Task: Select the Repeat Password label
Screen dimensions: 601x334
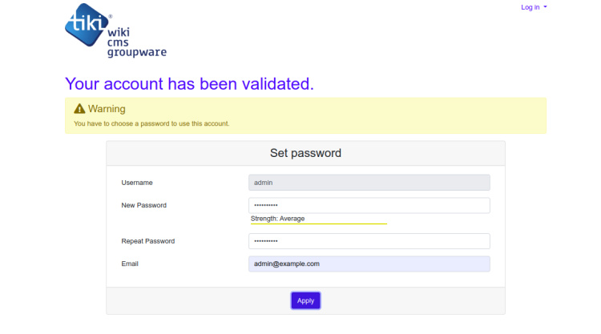Action: pos(148,241)
